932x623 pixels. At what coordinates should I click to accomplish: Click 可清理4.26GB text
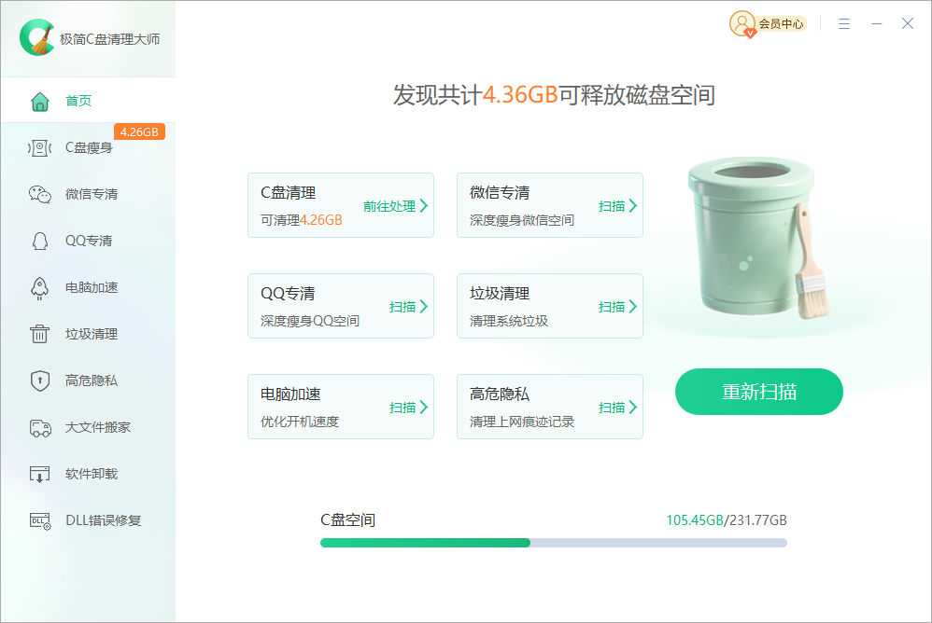click(x=302, y=220)
